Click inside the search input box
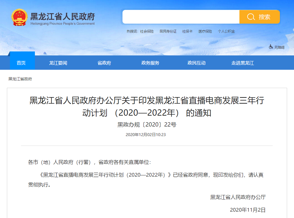The width and height of the screenshot is (294, 218). coord(181,17)
